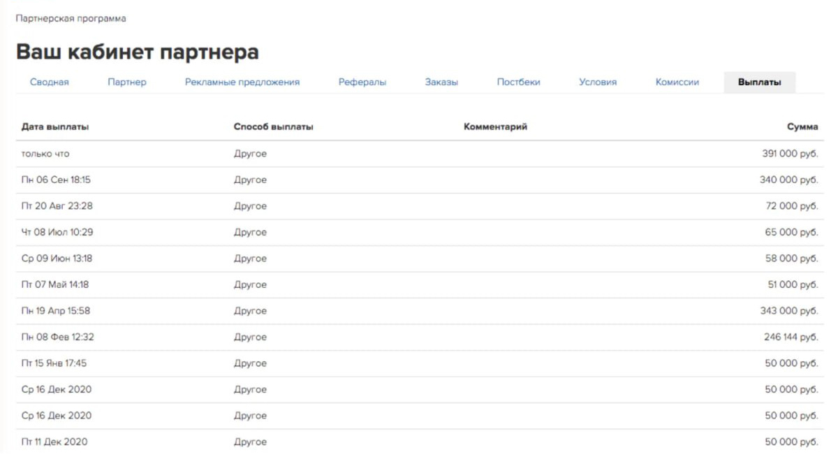Select the Пн 06 Сен 18:15 date
Screen dimensions: 838x457
(x=56, y=180)
